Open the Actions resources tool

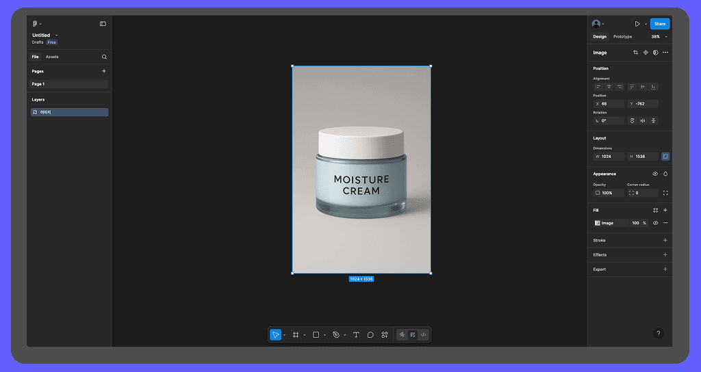coord(385,335)
